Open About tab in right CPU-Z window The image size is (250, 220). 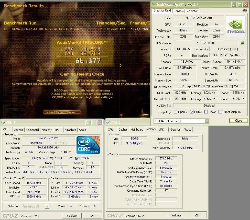click(x=187, y=130)
